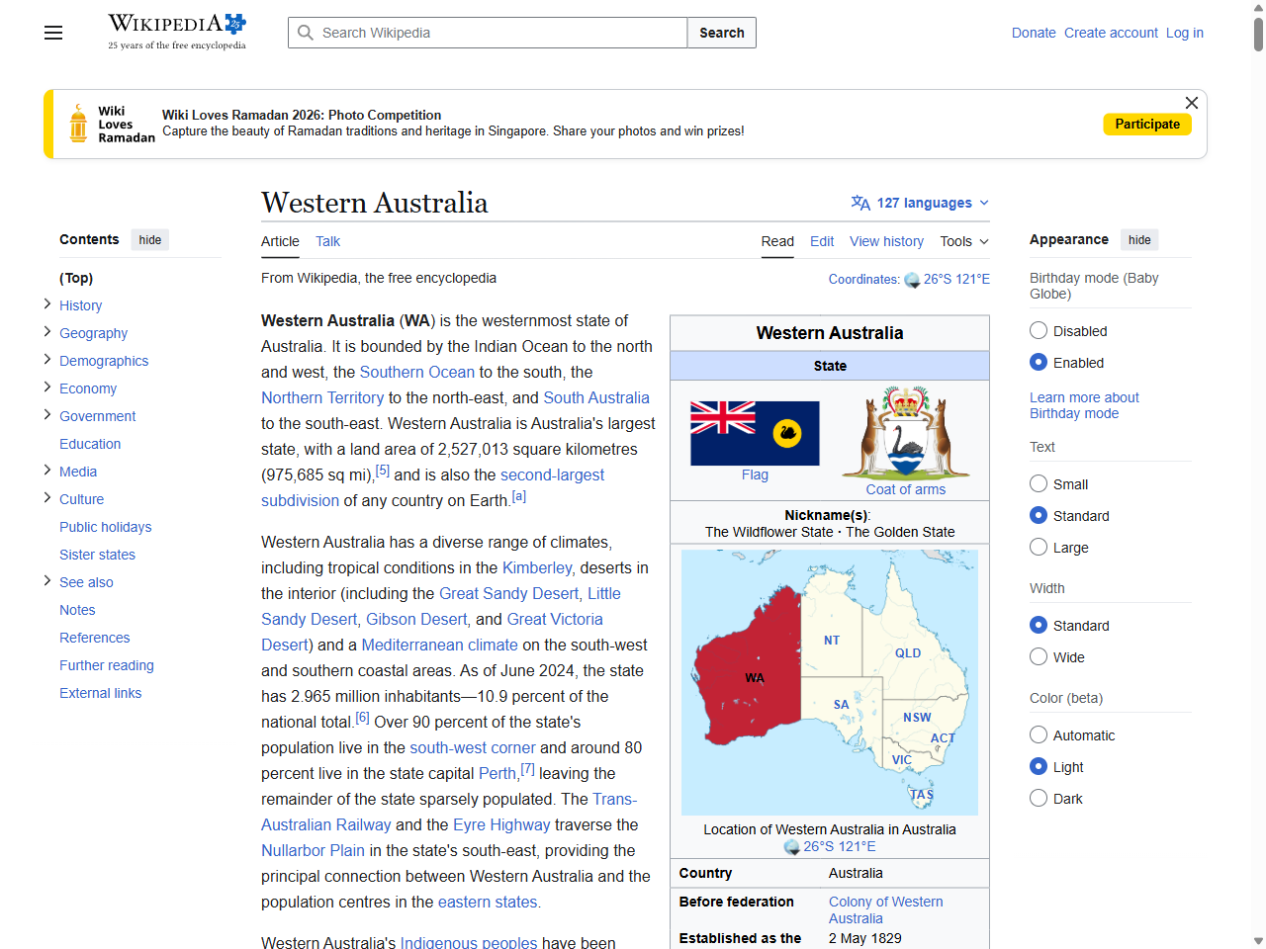Select Large text size
The image size is (1266, 949).
1039,547
